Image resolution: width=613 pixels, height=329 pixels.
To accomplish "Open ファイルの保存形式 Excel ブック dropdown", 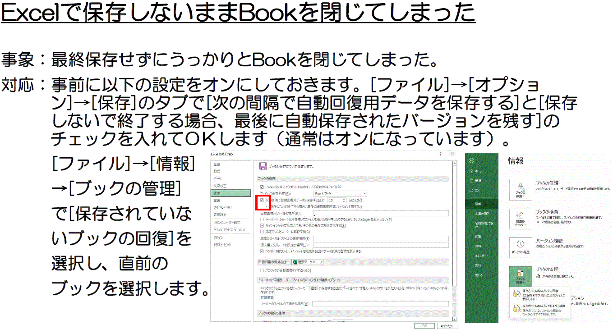I will point(340,193).
